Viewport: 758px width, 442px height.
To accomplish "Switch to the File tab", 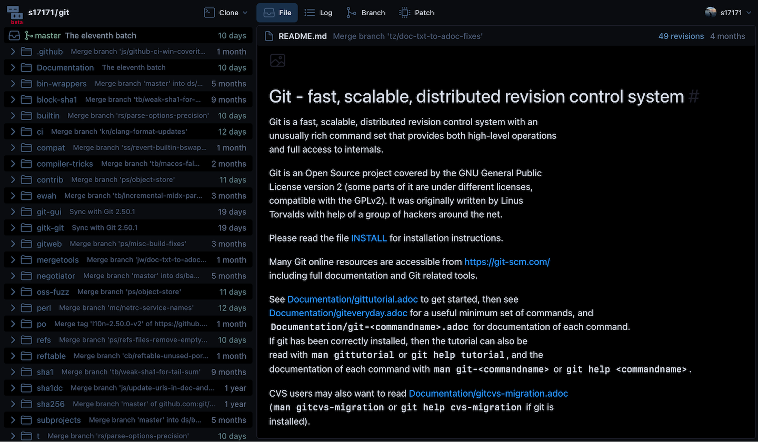I will (x=277, y=13).
